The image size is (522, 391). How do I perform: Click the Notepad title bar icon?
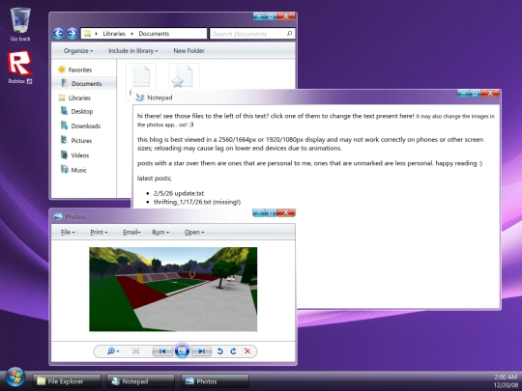point(140,98)
